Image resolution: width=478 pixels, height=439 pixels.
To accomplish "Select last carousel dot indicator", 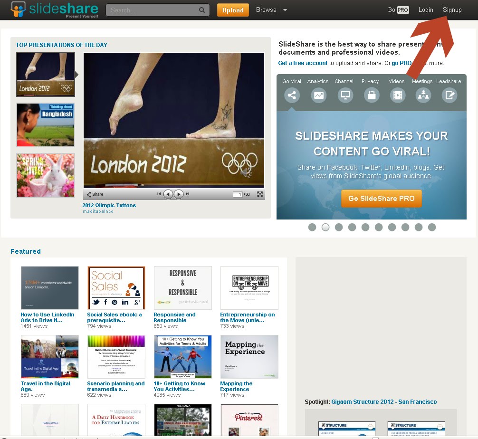I will coord(432,227).
